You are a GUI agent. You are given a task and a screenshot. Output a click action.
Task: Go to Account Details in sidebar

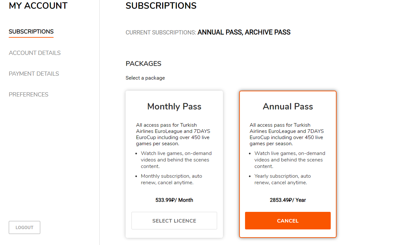tap(35, 53)
